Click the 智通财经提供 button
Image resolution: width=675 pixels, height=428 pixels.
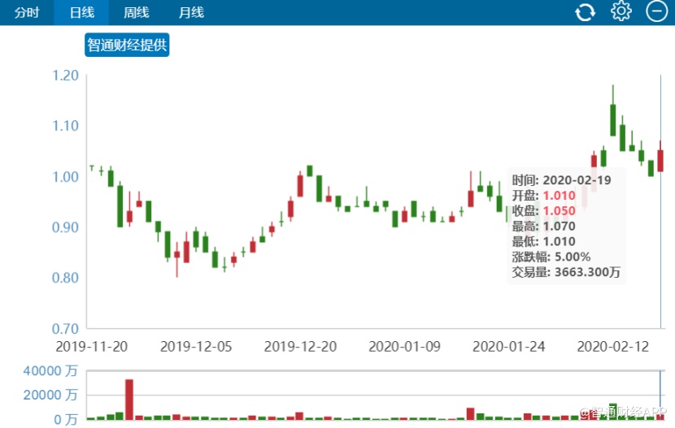coord(127,45)
